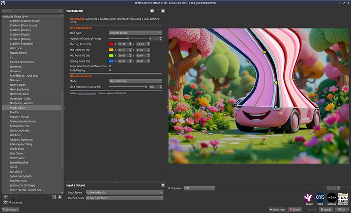Click the Apply button
351x213 pixels.
coord(326,209)
